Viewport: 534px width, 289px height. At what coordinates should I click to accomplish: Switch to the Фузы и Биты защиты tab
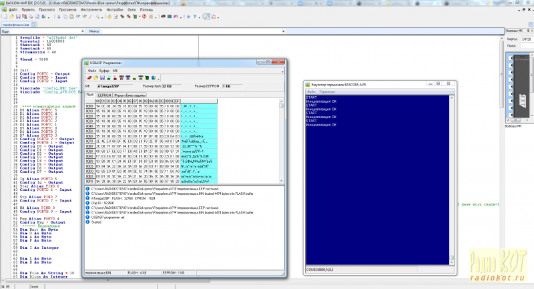(129, 96)
